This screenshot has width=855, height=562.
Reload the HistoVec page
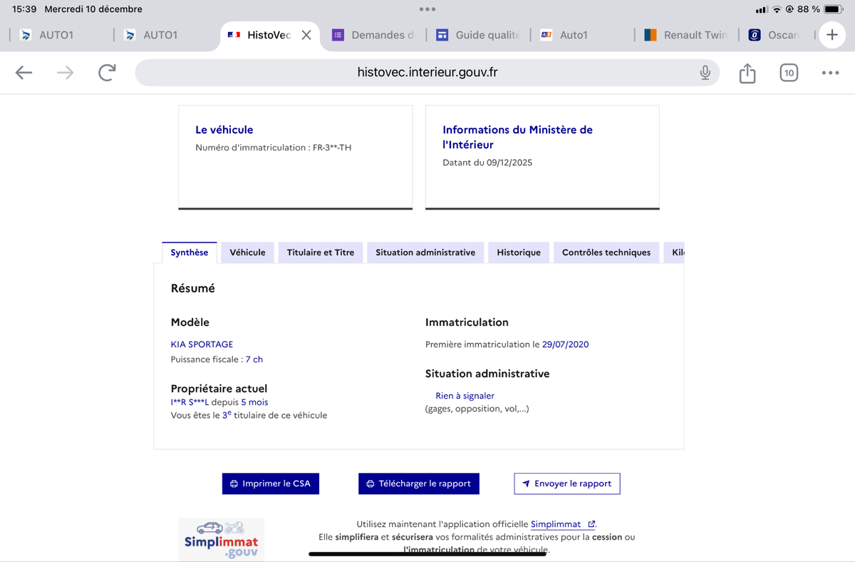pos(107,73)
